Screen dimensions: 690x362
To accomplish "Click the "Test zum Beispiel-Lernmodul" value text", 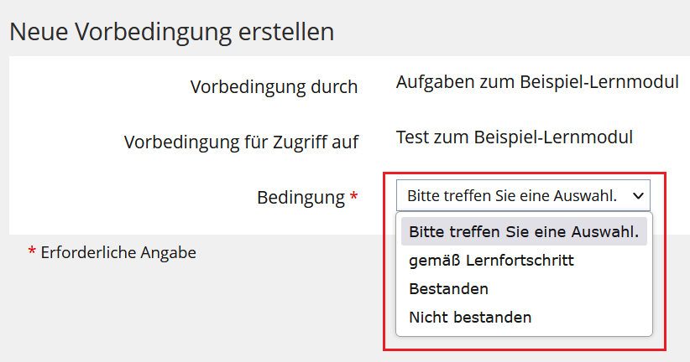I will point(515,137).
